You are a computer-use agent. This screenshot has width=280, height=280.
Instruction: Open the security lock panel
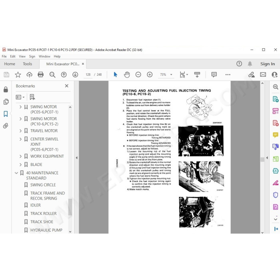(6, 90)
